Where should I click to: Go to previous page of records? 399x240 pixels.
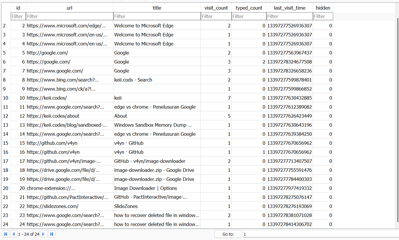pyautogui.click(x=14, y=234)
